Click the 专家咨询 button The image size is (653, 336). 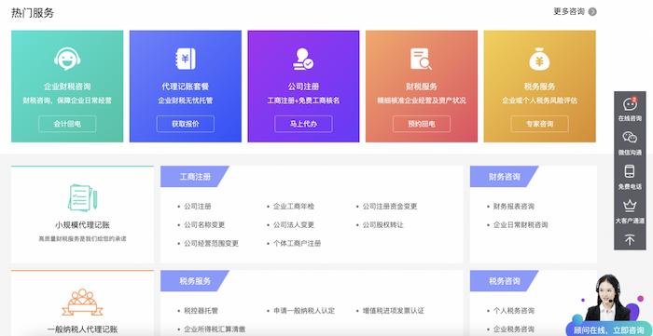tap(539, 124)
